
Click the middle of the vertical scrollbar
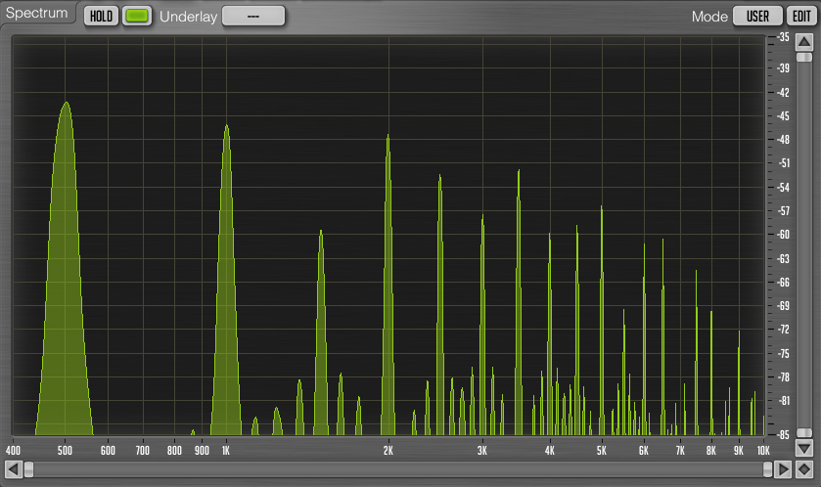click(803, 244)
